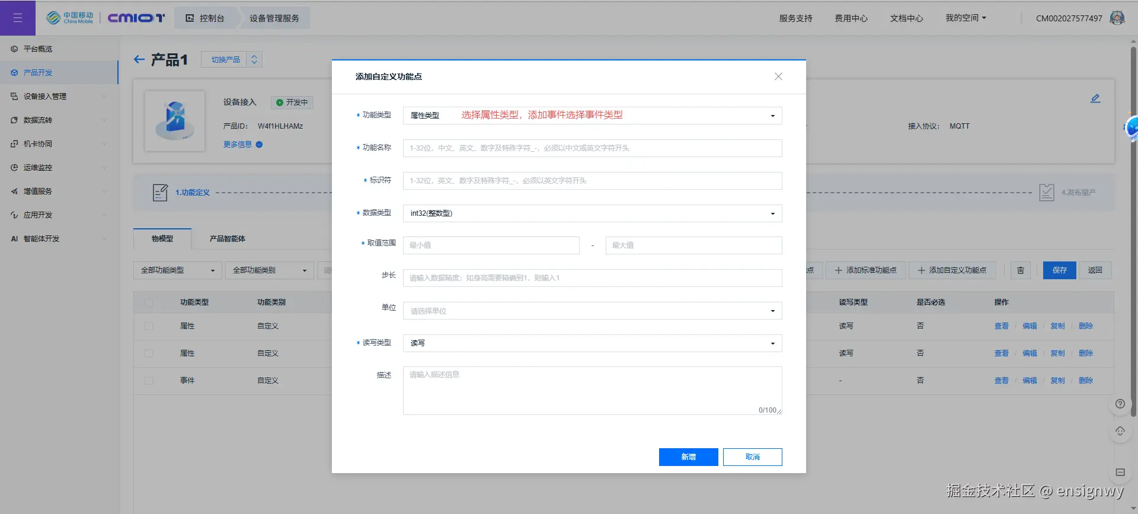Click the 保存 button
Screen dimensions: 1138x514
click(x=1060, y=270)
